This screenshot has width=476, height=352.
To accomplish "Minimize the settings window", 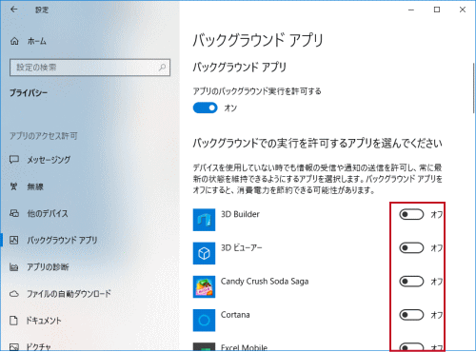I will [x=411, y=10].
